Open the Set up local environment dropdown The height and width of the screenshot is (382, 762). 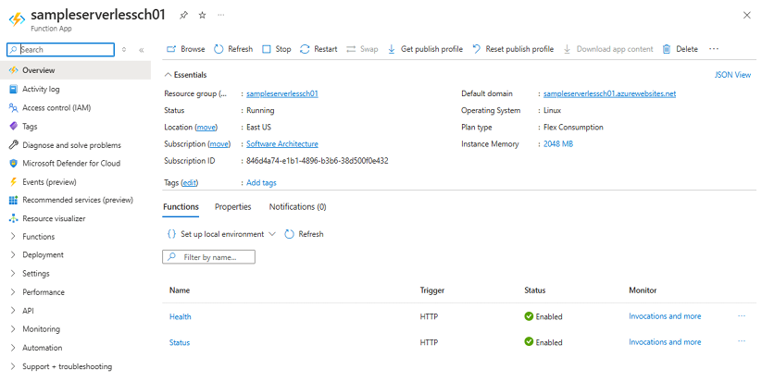pos(221,234)
